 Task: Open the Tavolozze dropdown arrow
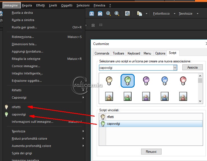(x=197, y=13)
